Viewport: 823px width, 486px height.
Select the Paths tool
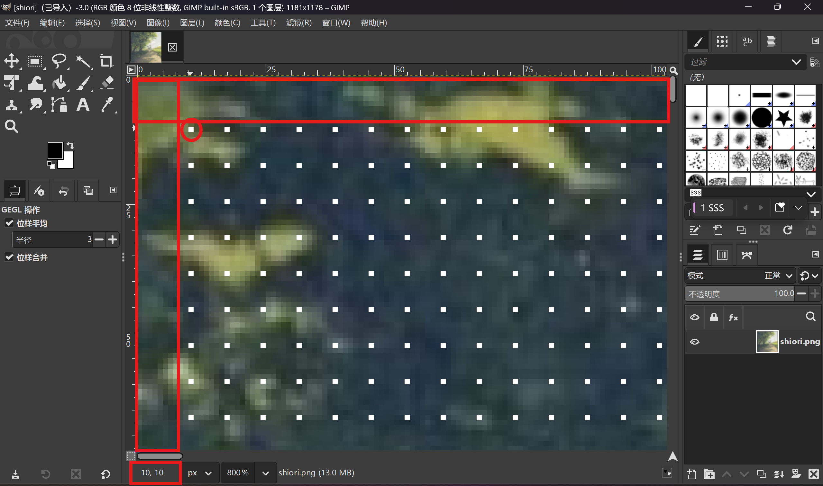pos(59,105)
